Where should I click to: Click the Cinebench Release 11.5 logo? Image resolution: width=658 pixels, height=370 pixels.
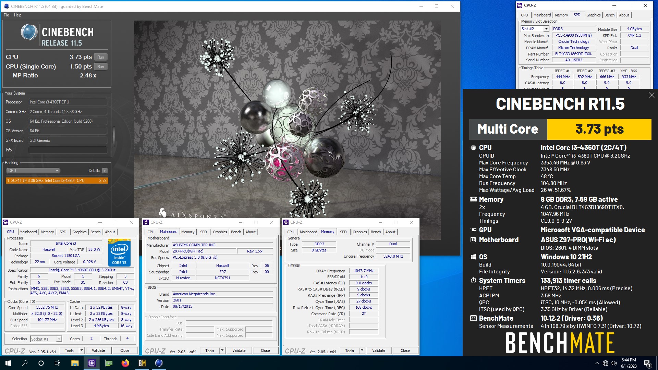(x=57, y=36)
